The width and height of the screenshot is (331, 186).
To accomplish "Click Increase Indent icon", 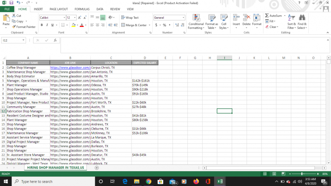I will click(x=116, y=25).
